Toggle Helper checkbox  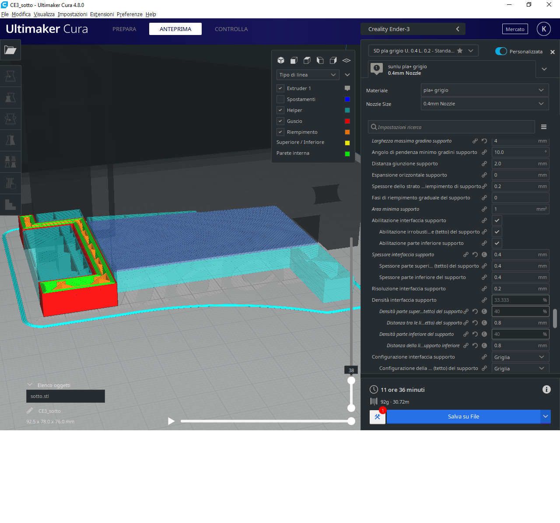[280, 110]
